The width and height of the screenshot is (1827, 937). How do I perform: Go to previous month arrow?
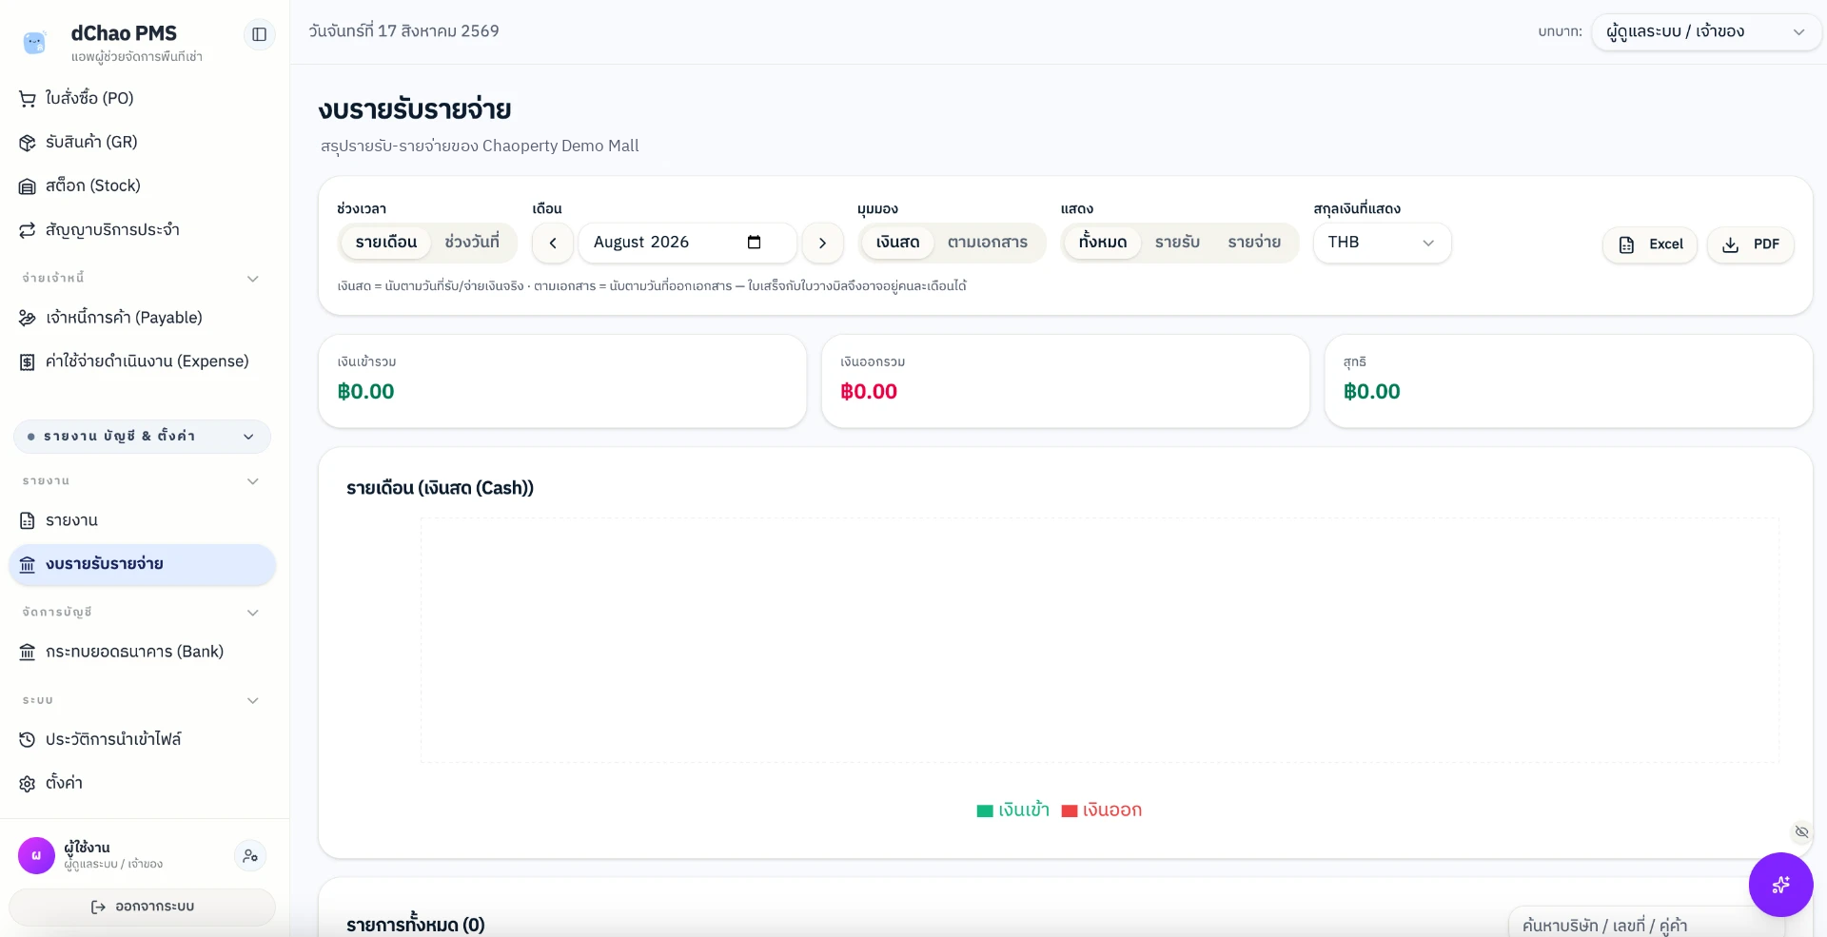[553, 244]
